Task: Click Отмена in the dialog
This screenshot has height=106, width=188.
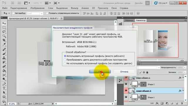Action: coord(124,72)
